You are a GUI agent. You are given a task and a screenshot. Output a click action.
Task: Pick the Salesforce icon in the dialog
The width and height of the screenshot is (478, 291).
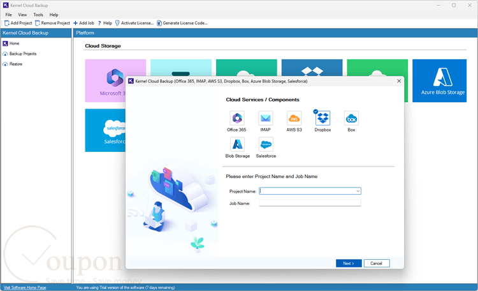point(266,144)
